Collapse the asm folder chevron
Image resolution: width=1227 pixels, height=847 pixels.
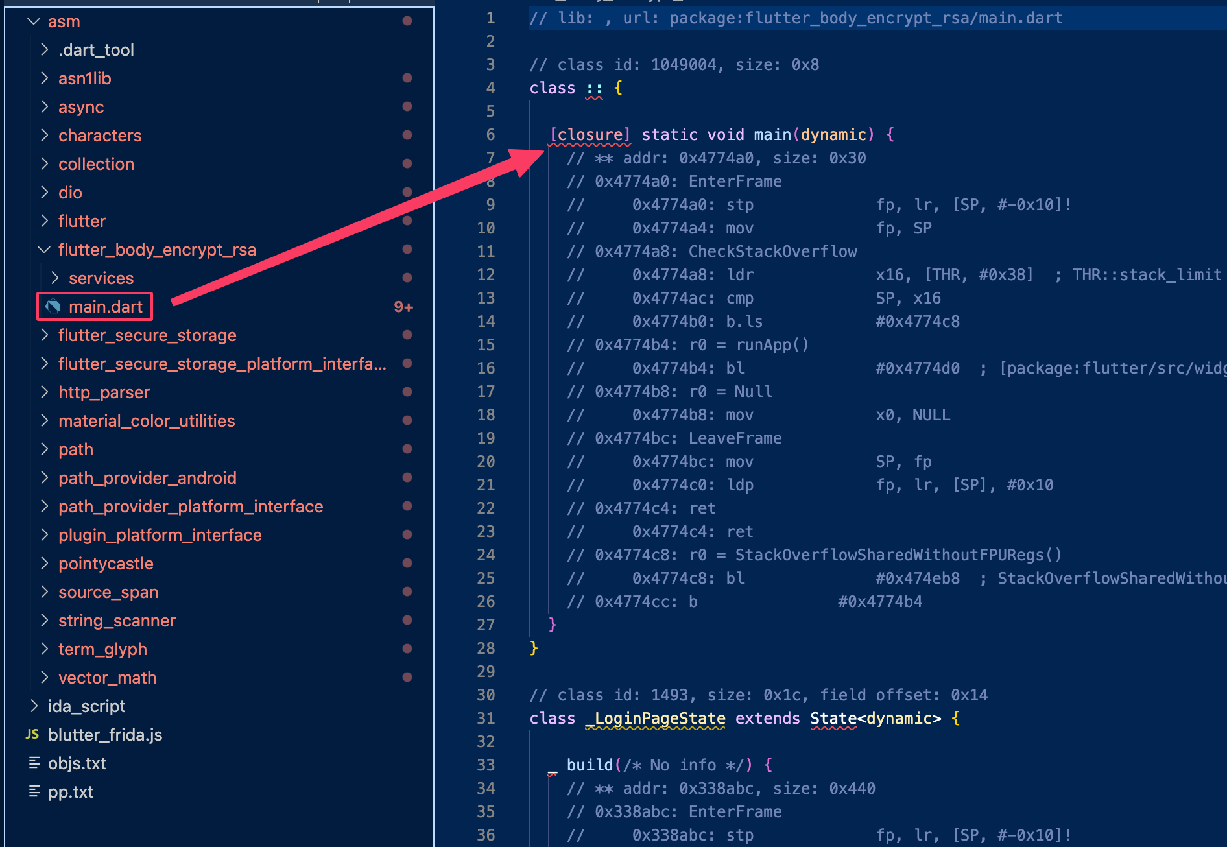[x=34, y=21]
